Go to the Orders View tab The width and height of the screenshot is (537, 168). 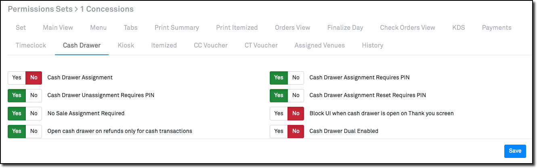(x=292, y=28)
